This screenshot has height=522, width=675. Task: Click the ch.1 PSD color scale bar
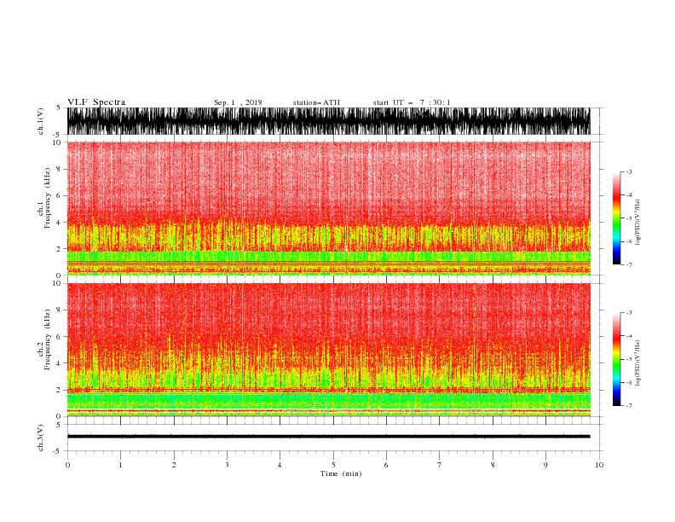(616, 218)
